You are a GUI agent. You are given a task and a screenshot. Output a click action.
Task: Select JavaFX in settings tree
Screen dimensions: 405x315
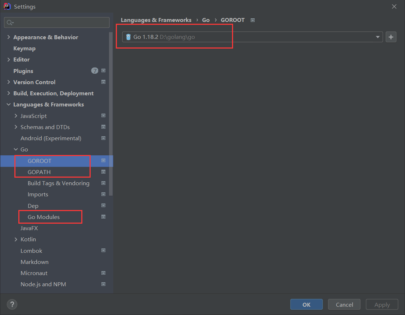(29, 228)
